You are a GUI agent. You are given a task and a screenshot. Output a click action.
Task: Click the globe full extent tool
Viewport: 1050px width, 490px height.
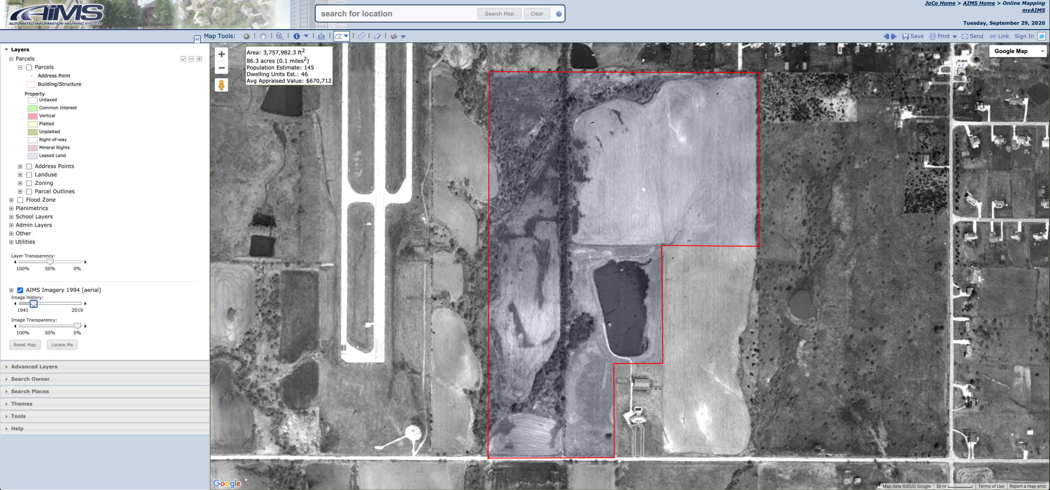coord(247,36)
